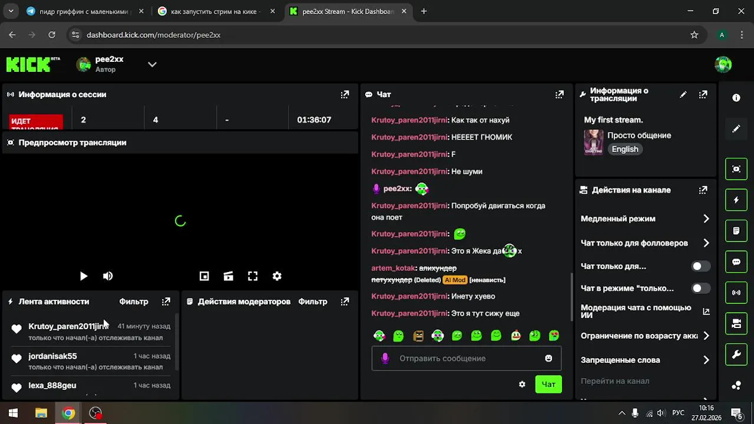The image size is (754, 424).
Task: Click the Just Chatting category thumbnail
Action: 593,143
